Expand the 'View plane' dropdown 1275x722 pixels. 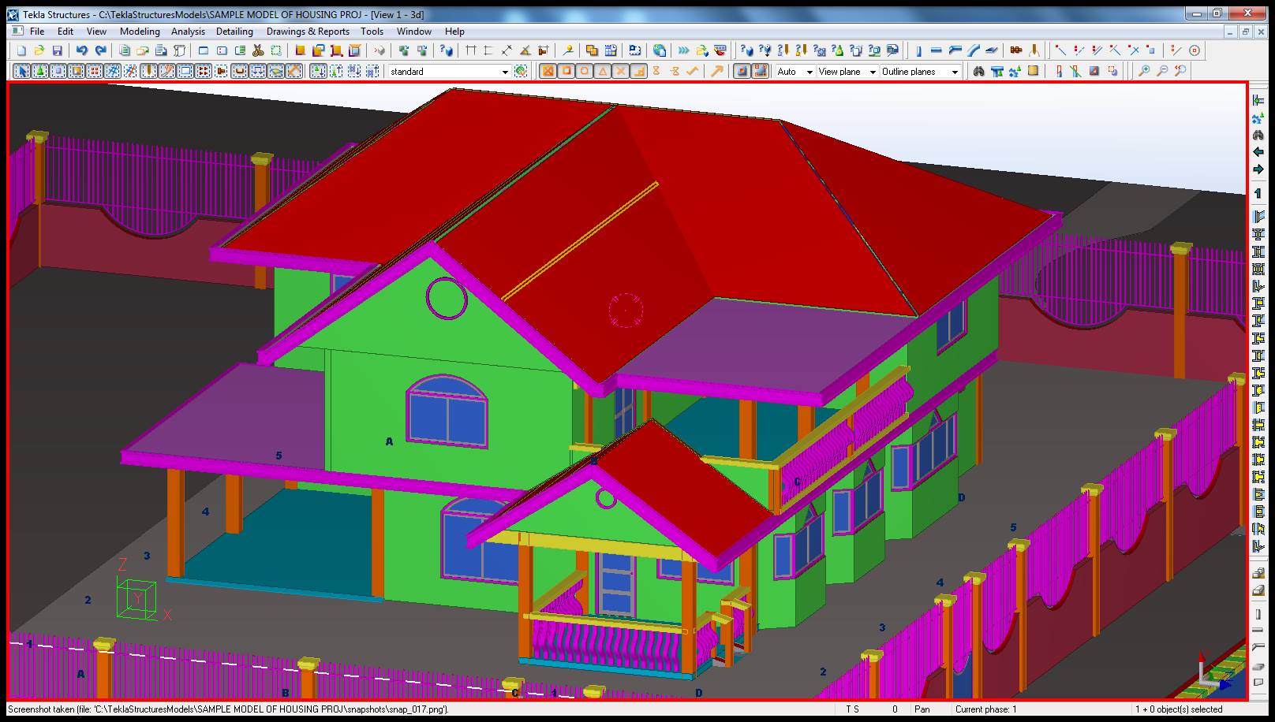coord(873,72)
